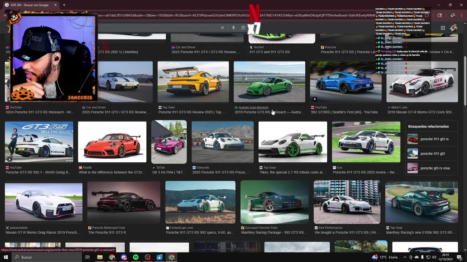Open the taskbar app with 9+ badge
The height and width of the screenshot is (262, 467).
tap(124, 257)
